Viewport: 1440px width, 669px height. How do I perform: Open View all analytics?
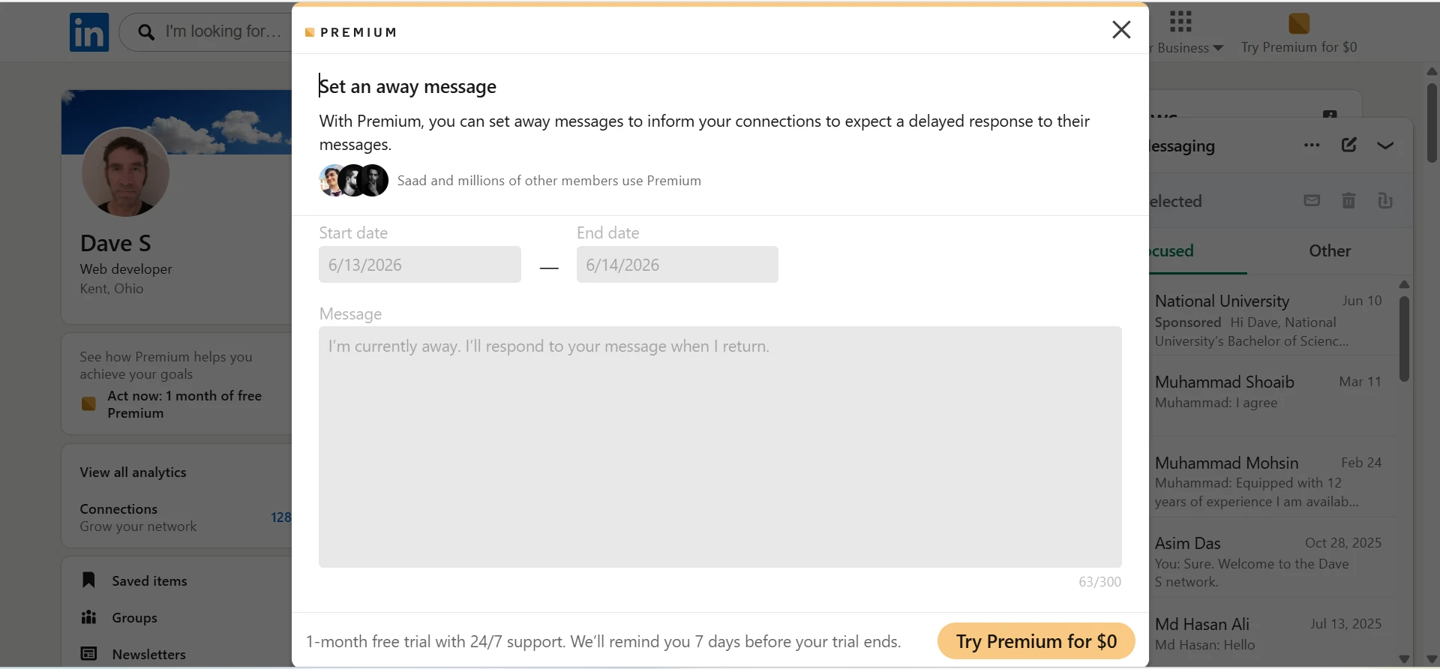tap(133, 472)
